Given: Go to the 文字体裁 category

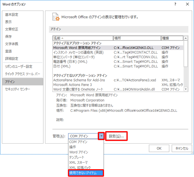Looking at the screenshot, I should coord(23,44).
